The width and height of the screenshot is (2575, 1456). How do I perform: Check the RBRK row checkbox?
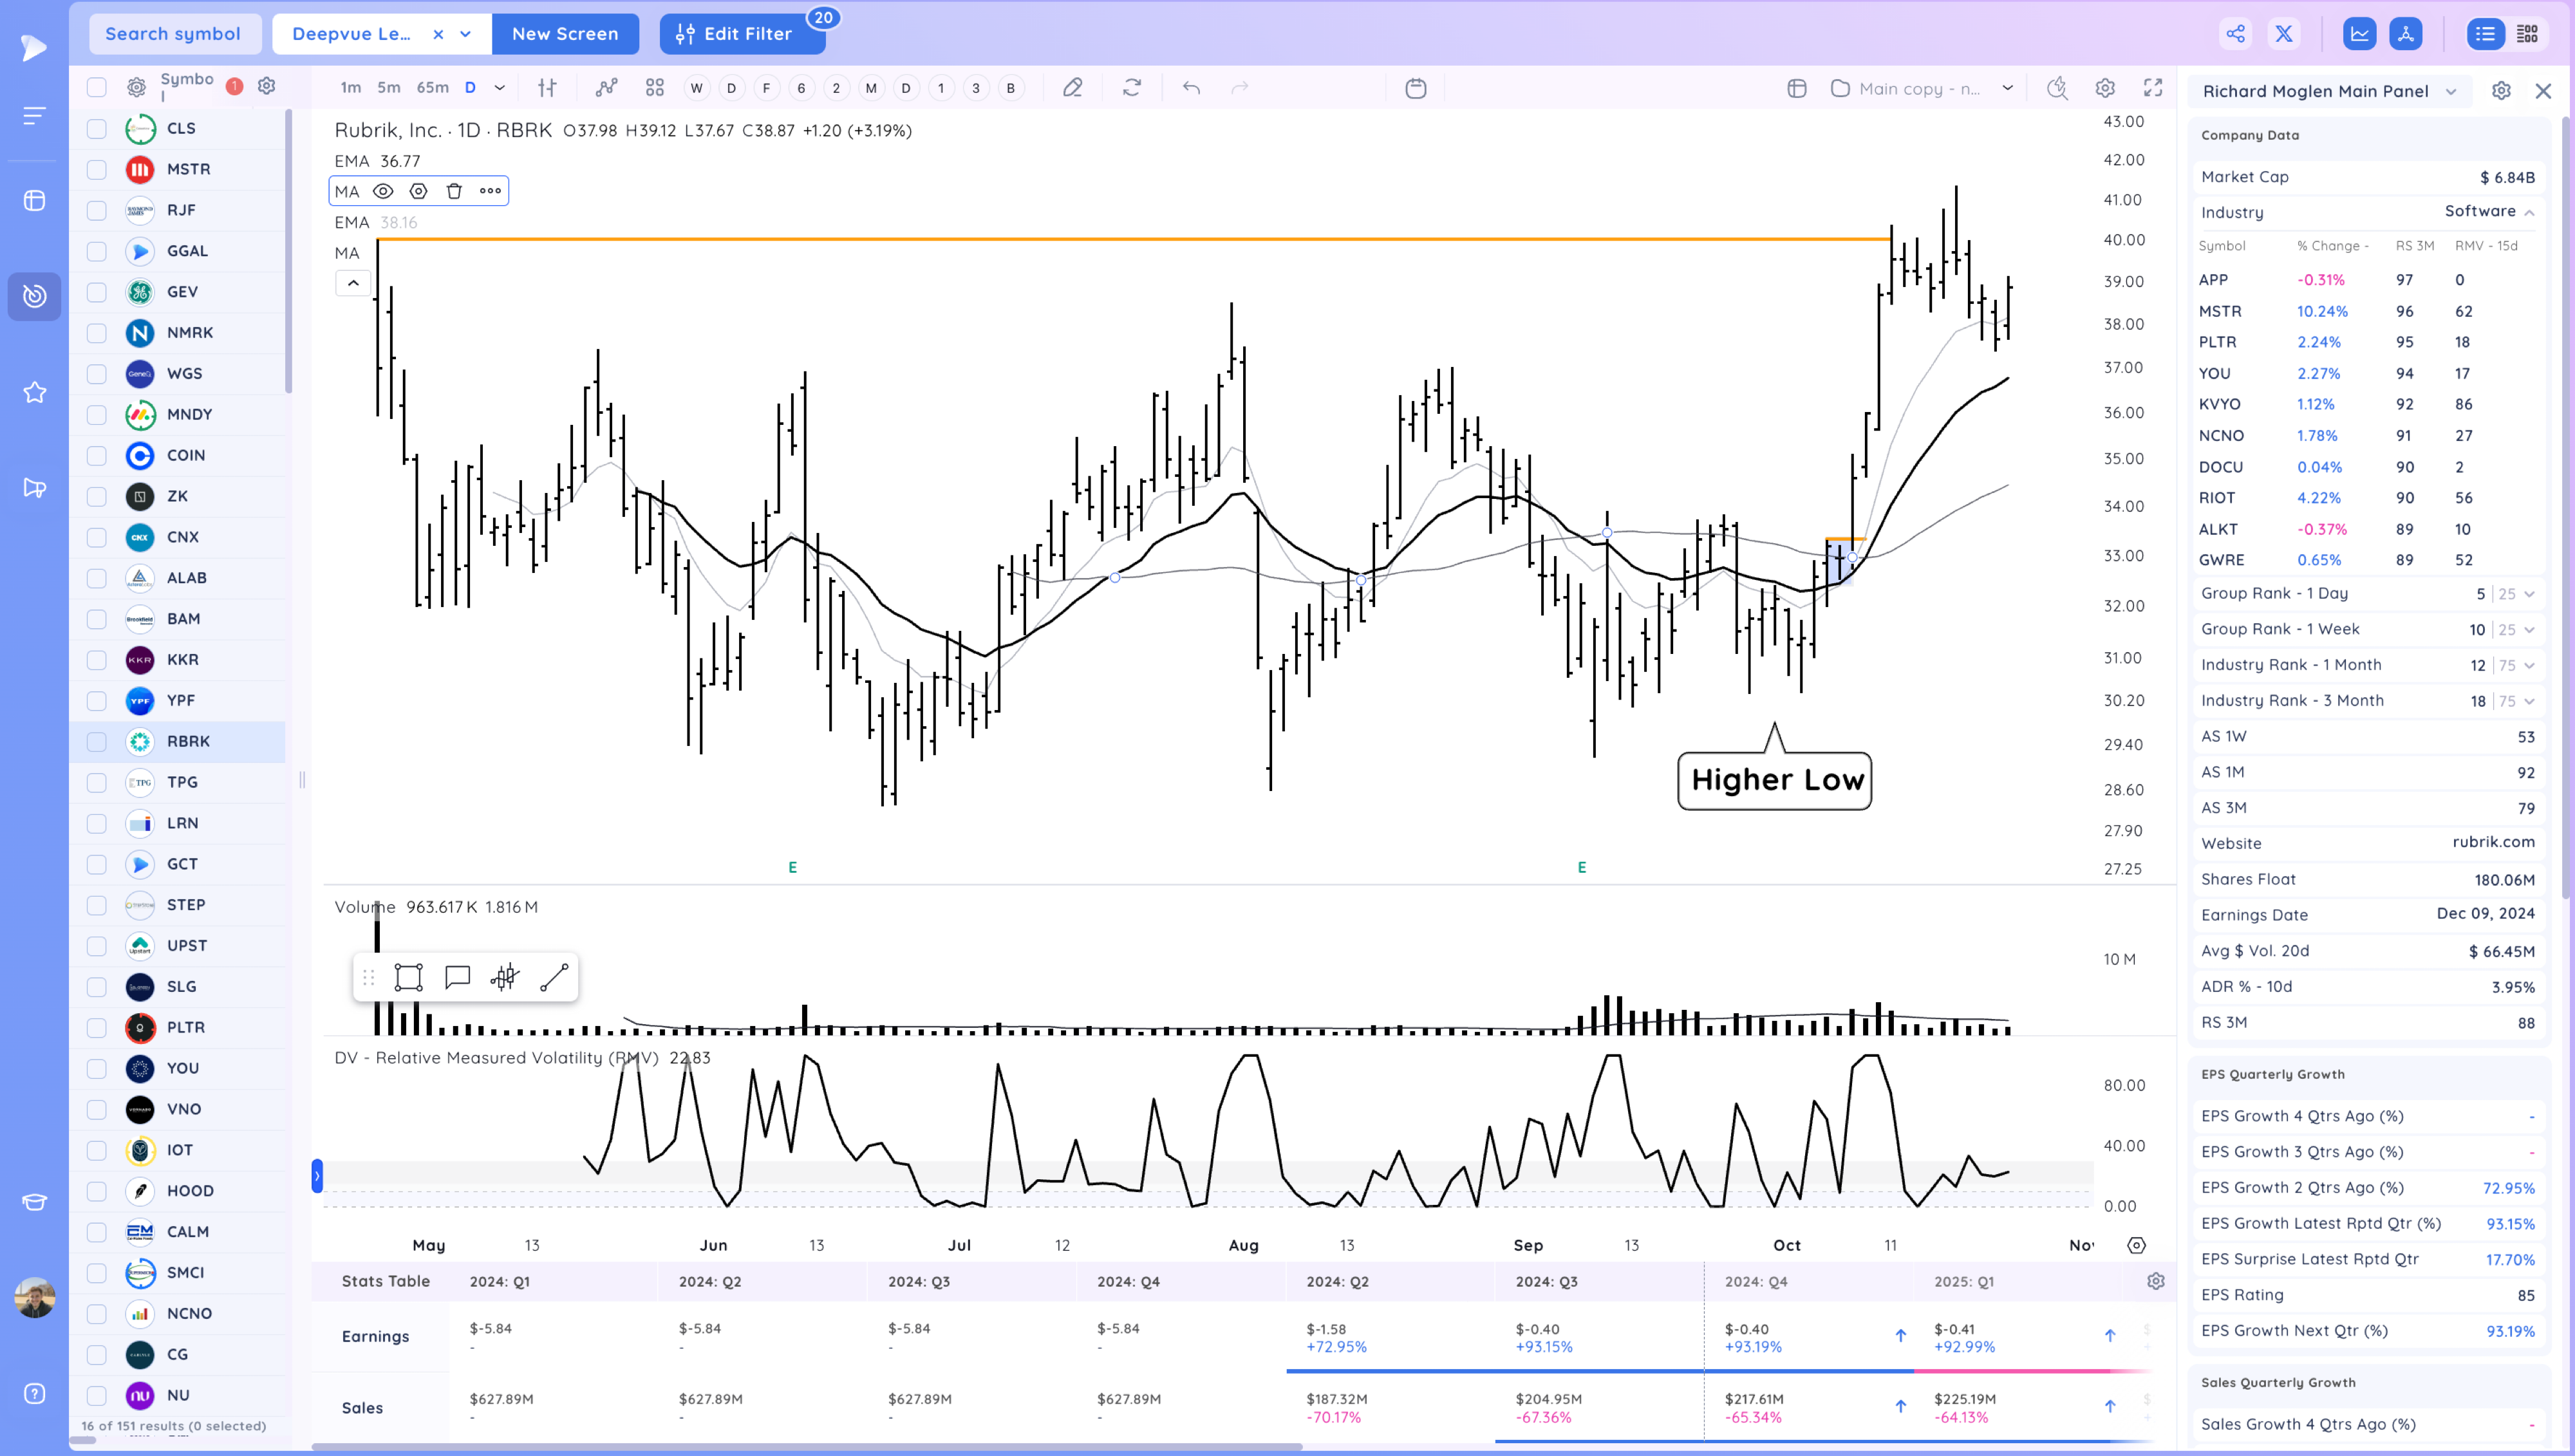97,742
